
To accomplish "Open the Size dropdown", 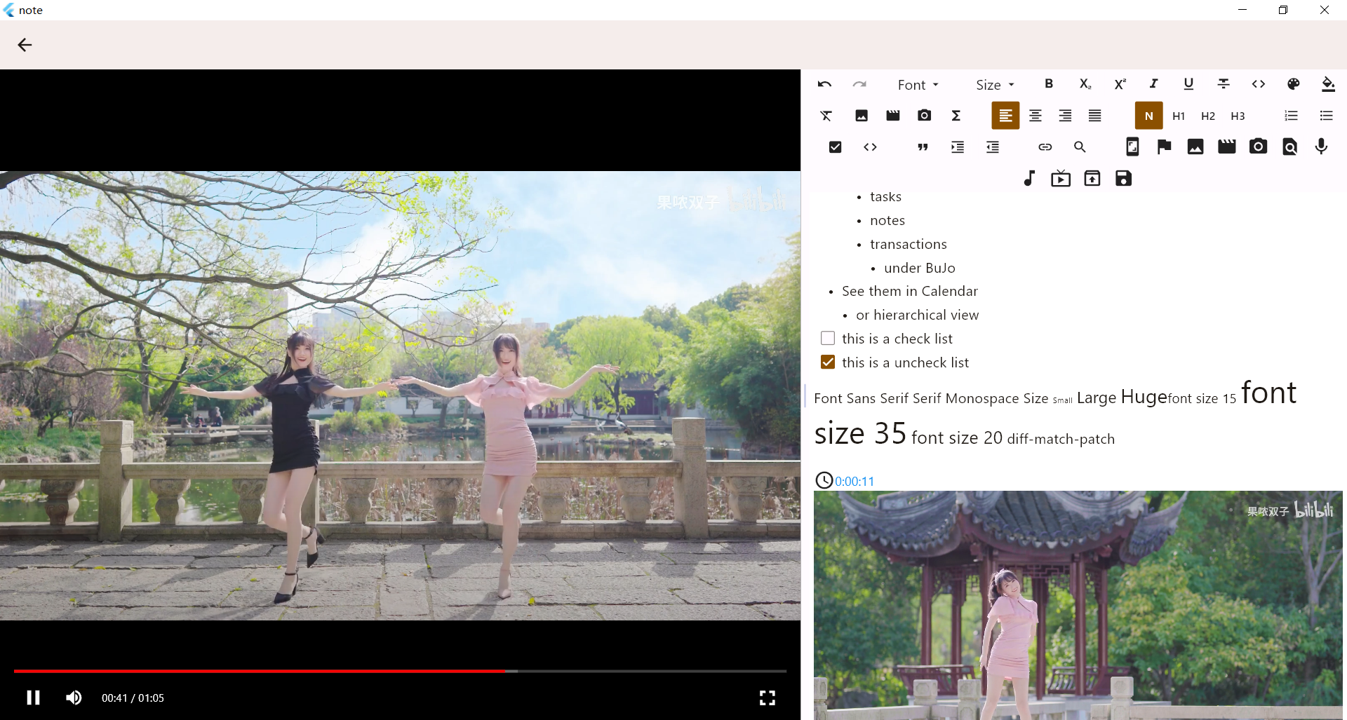I will [x=995, y=85].
